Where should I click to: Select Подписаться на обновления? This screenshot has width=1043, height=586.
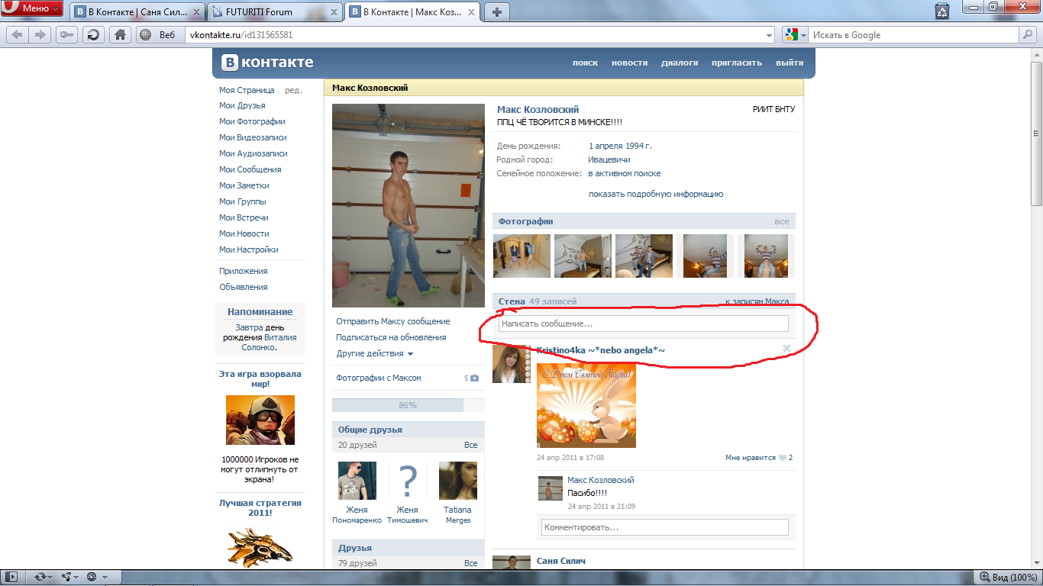(391, 337)
